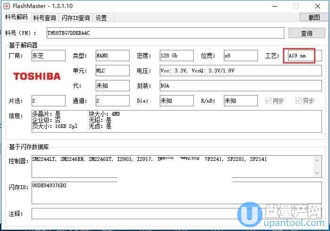Maximize the FlashMaster window
This screenshot has width=330, height=231.
[296, 6]
